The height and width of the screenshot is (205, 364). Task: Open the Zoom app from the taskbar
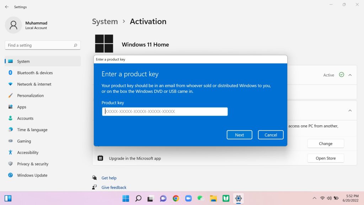point(188,198)
